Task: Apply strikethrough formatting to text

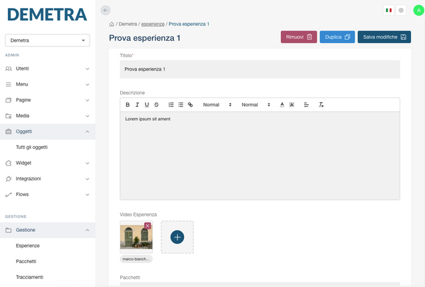Action: click(156, 105)
